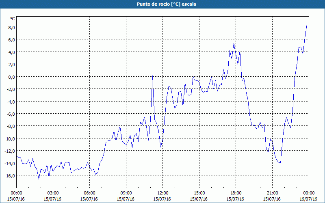
Task: Click the -4,0 y-axis label
Action: 11,101
